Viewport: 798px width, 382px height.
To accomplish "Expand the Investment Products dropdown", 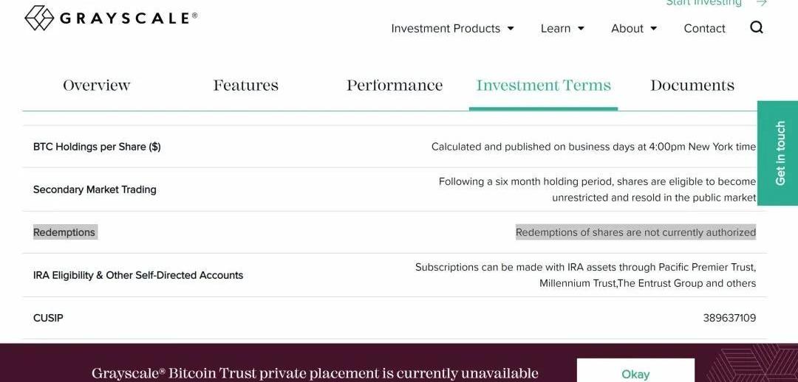I will [x=452, y=29].
